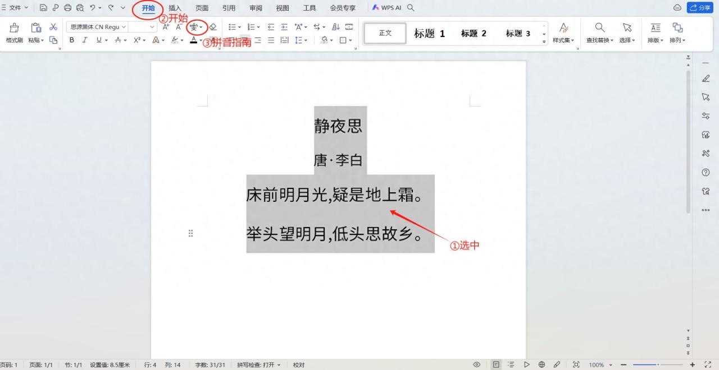Click the Decrease Indent icon
Viewport: 719px width, 370px height.
pyautogui.click(x=271, y=27)
